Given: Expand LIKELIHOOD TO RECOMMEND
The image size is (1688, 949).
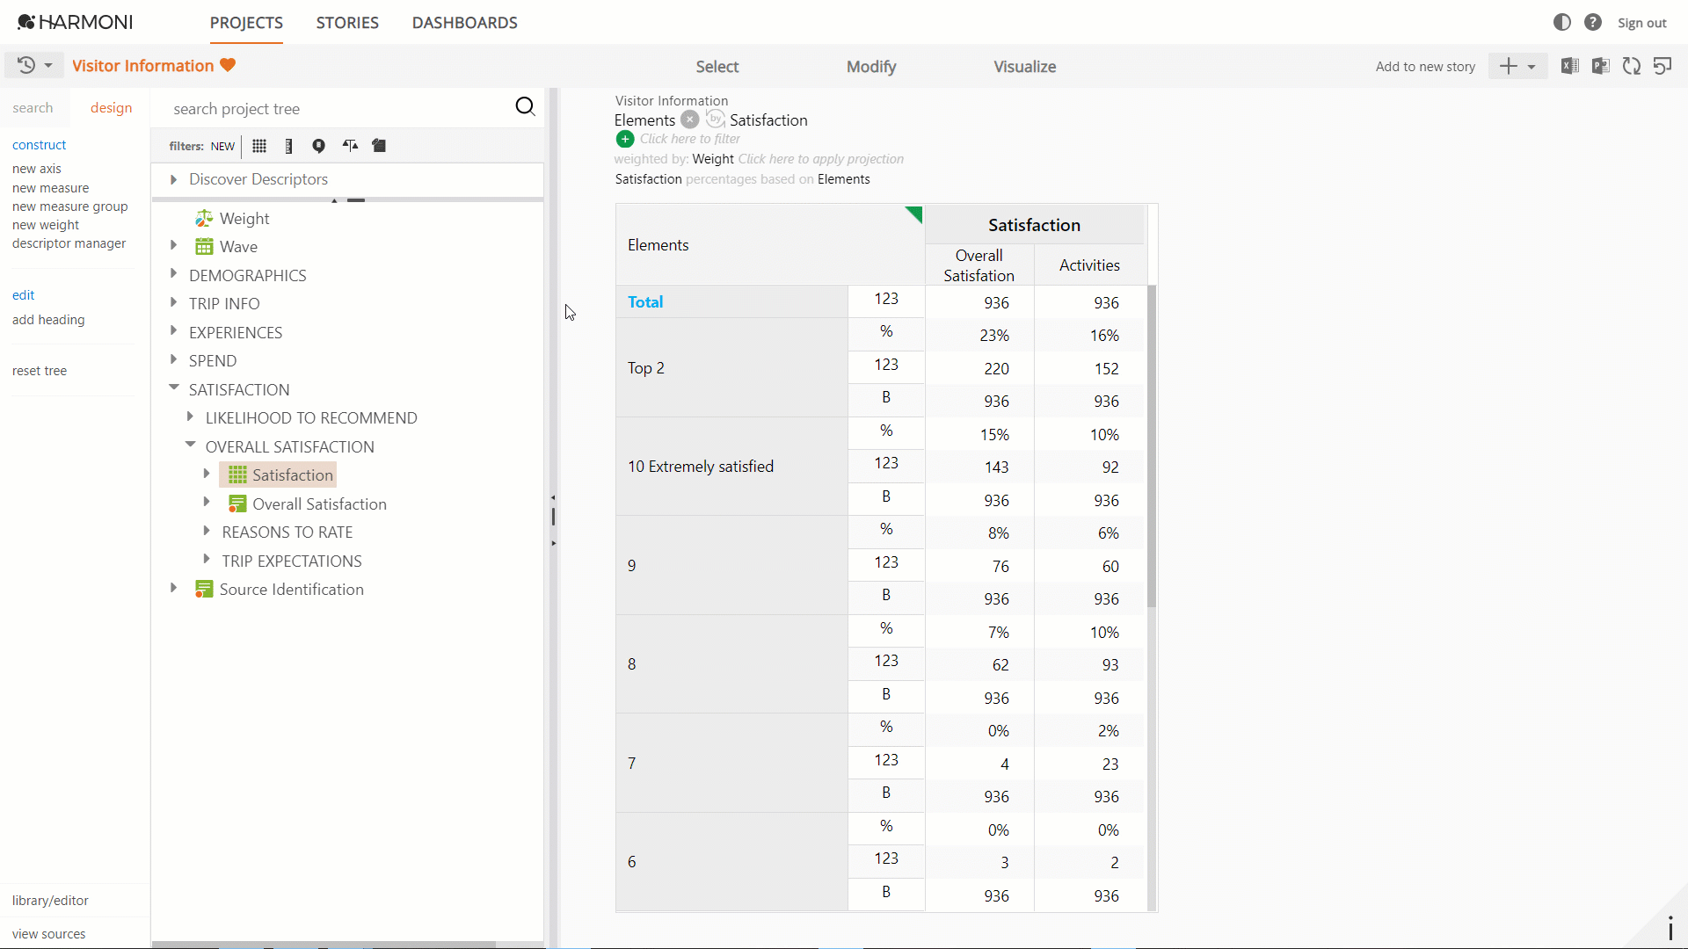Looking at the screenshot, I should point(190,417).
